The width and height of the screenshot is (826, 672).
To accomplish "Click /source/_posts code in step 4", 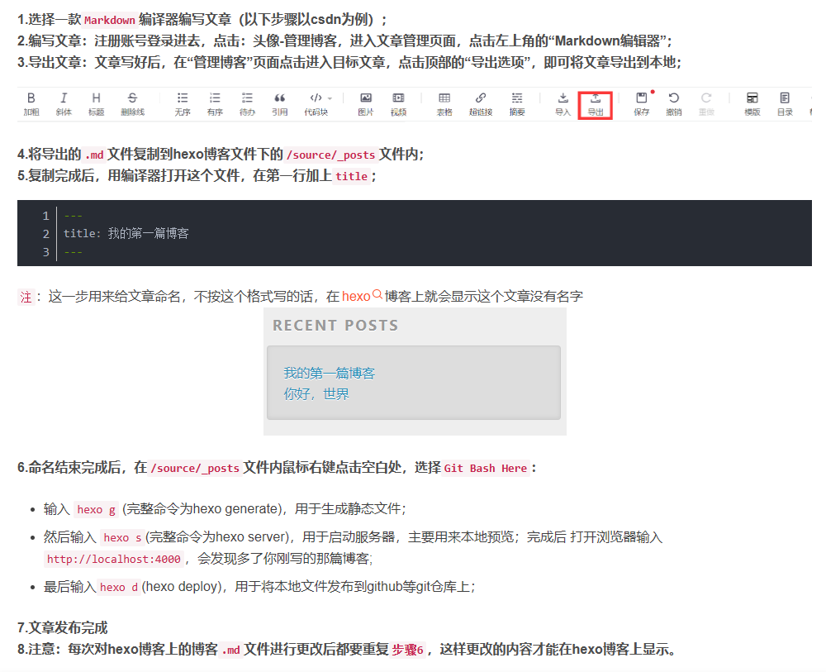I will point(331,155).
